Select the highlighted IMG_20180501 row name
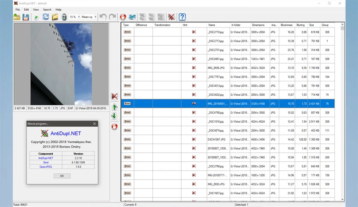This screenshot has width=358, height=207. [x=218, y=103]
